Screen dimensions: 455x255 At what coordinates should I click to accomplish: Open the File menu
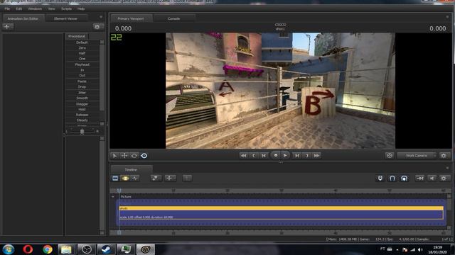pyautogui.click(x=7, y=8)
